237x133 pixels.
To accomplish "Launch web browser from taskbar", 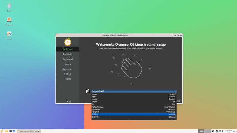I will [14, 131].
